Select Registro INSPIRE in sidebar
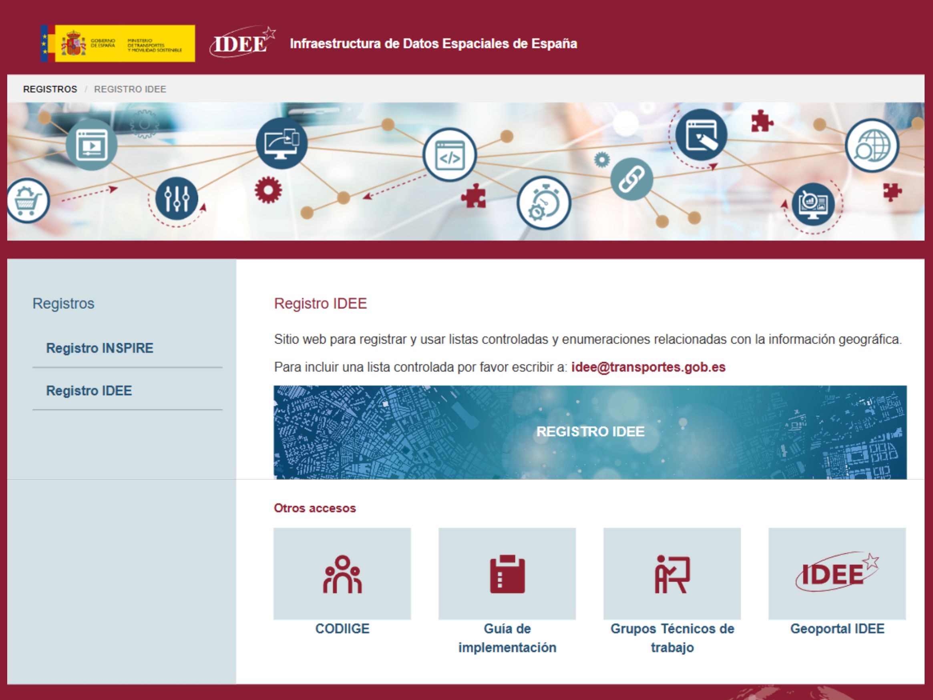The height and width of the screenshot is (700, 933). (100, 348)
